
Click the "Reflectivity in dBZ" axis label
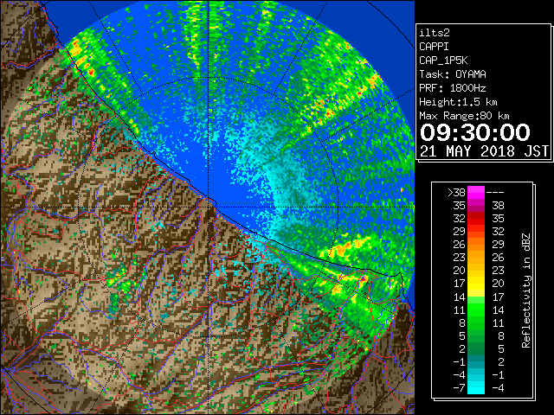[x=526, y=290]
